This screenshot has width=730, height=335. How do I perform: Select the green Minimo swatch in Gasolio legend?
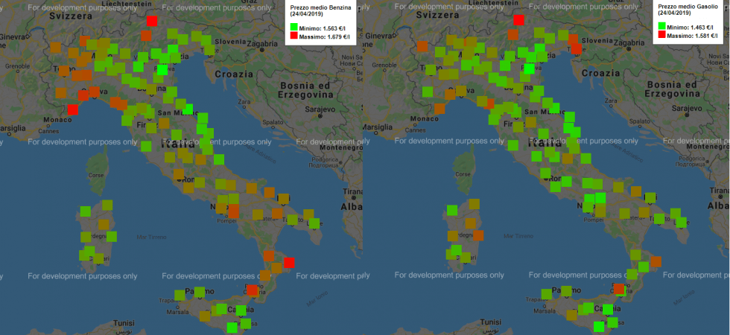[x=660, y=27]
